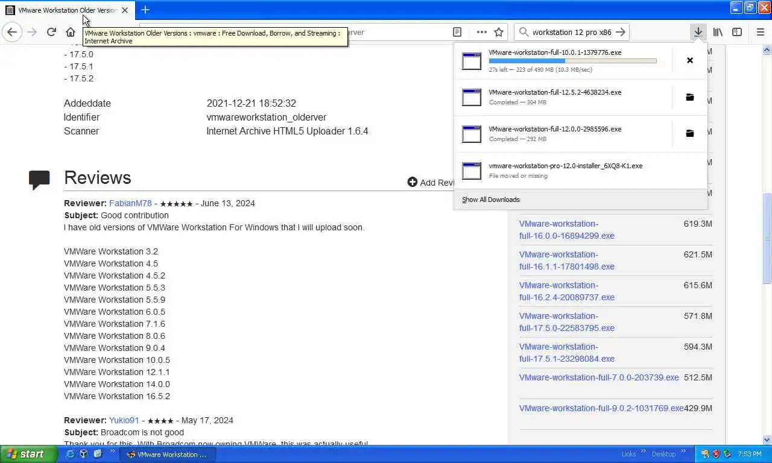Click the Reviews section heading
772x463 pixels.
[97, 178]
